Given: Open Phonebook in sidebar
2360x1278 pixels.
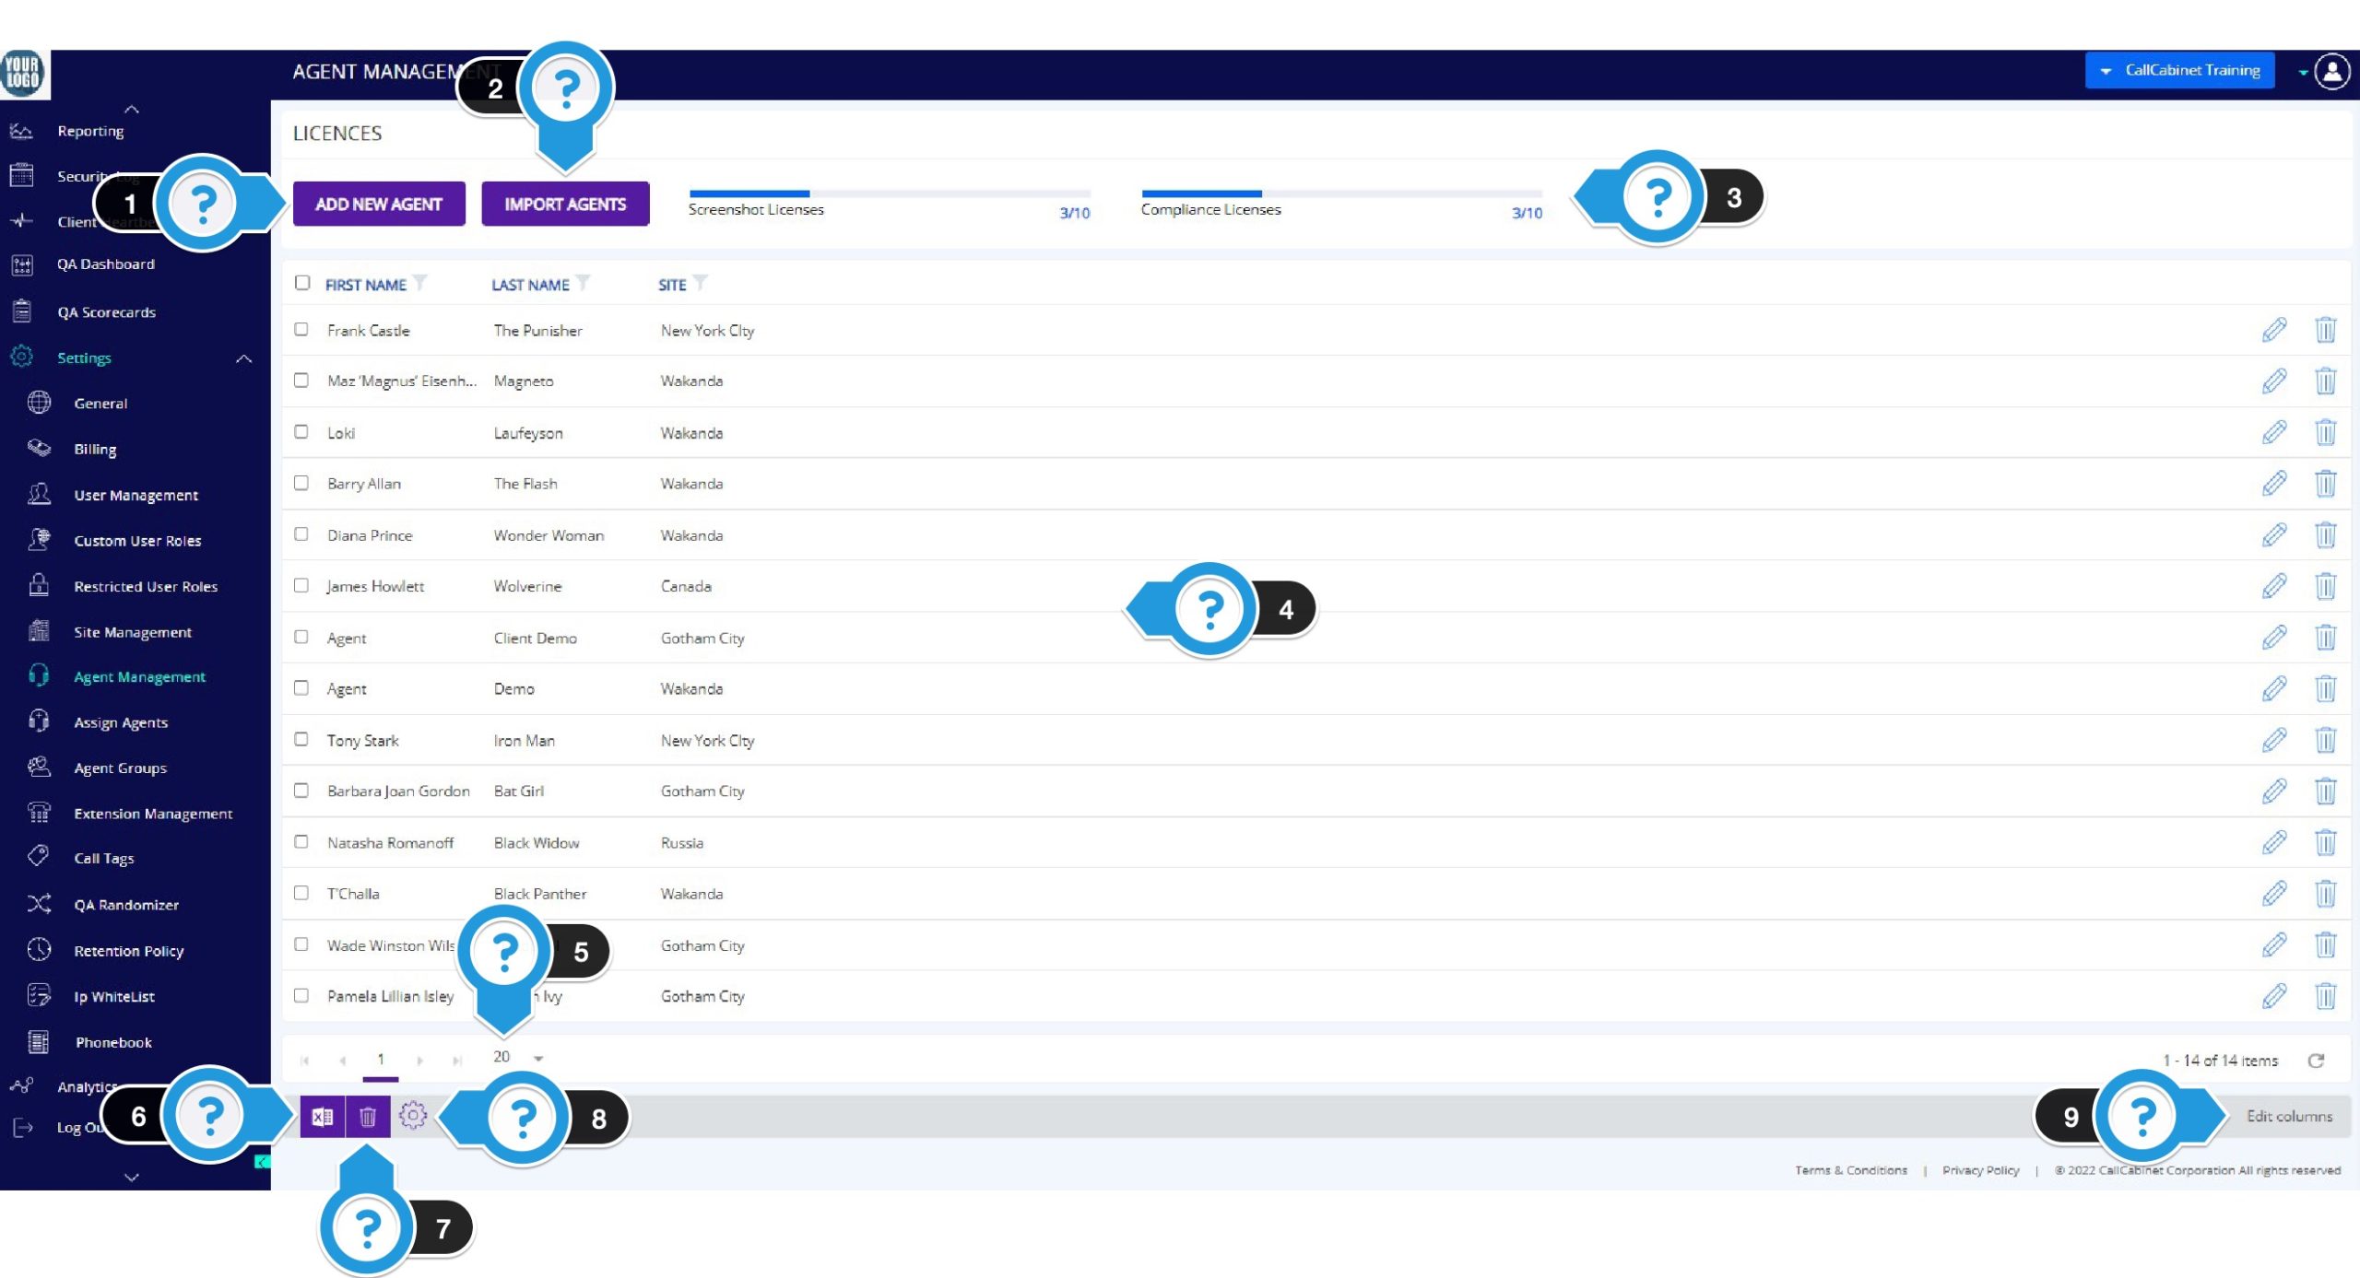Looking at the screenshot, I should pyautogui.click(x=113, y=1042).
